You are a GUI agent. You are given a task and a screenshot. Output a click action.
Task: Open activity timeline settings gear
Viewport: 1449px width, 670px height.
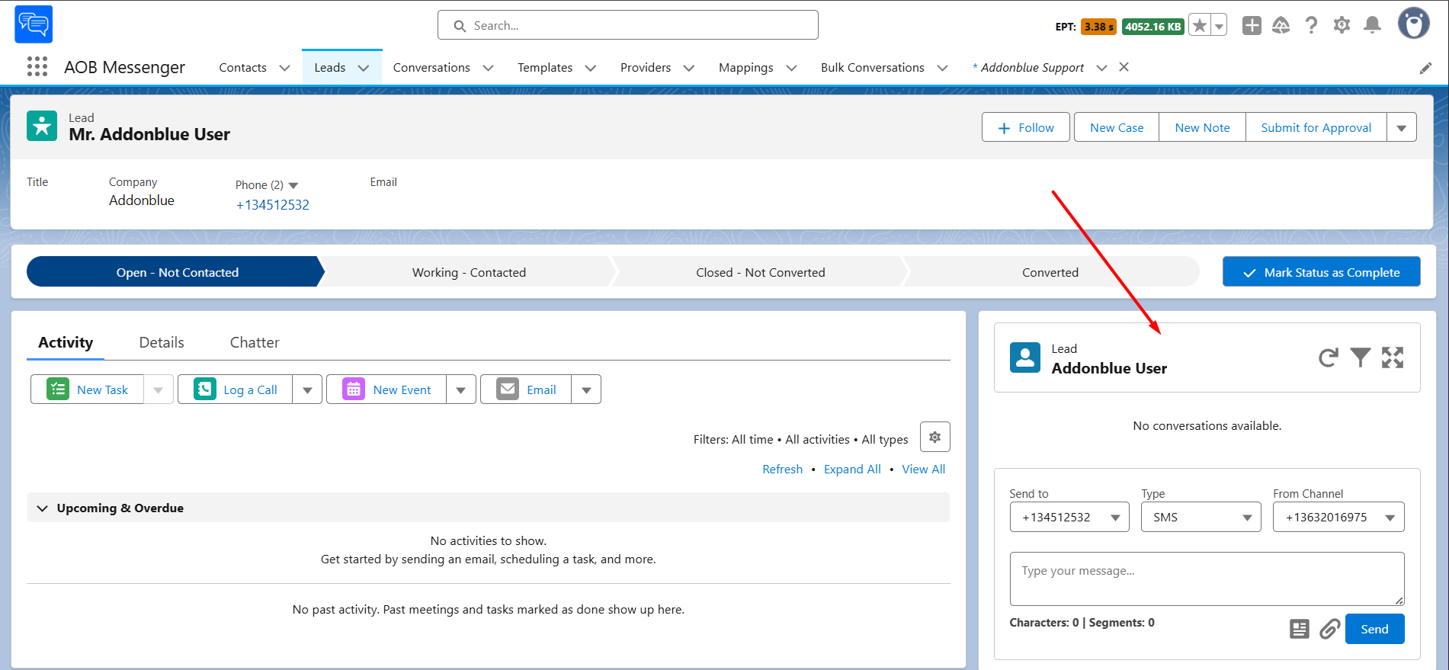click(935, 437)
